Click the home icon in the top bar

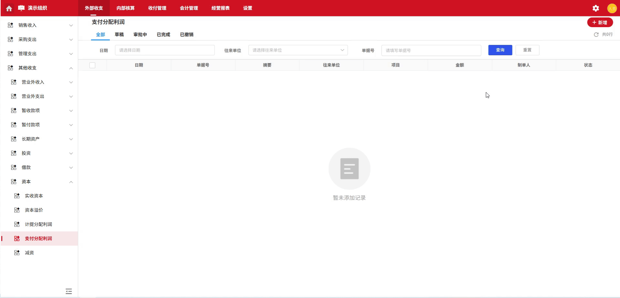[9, 8]
